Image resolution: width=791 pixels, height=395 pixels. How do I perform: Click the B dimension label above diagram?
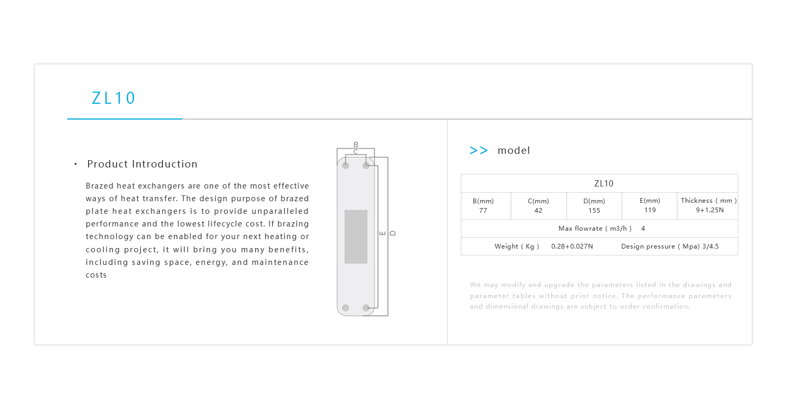click(x=356, y=144)
